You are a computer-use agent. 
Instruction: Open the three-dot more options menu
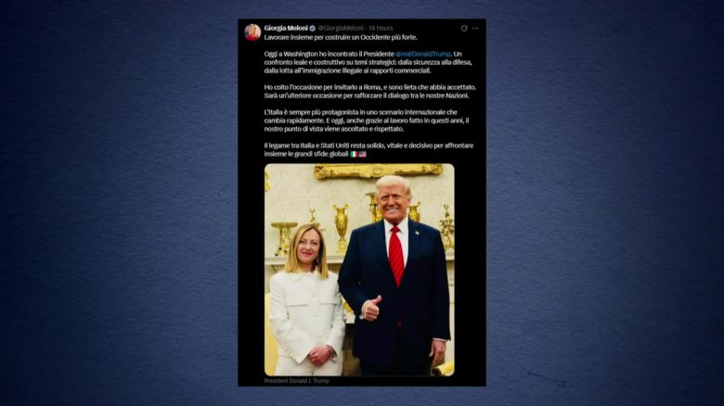[475, 28]
